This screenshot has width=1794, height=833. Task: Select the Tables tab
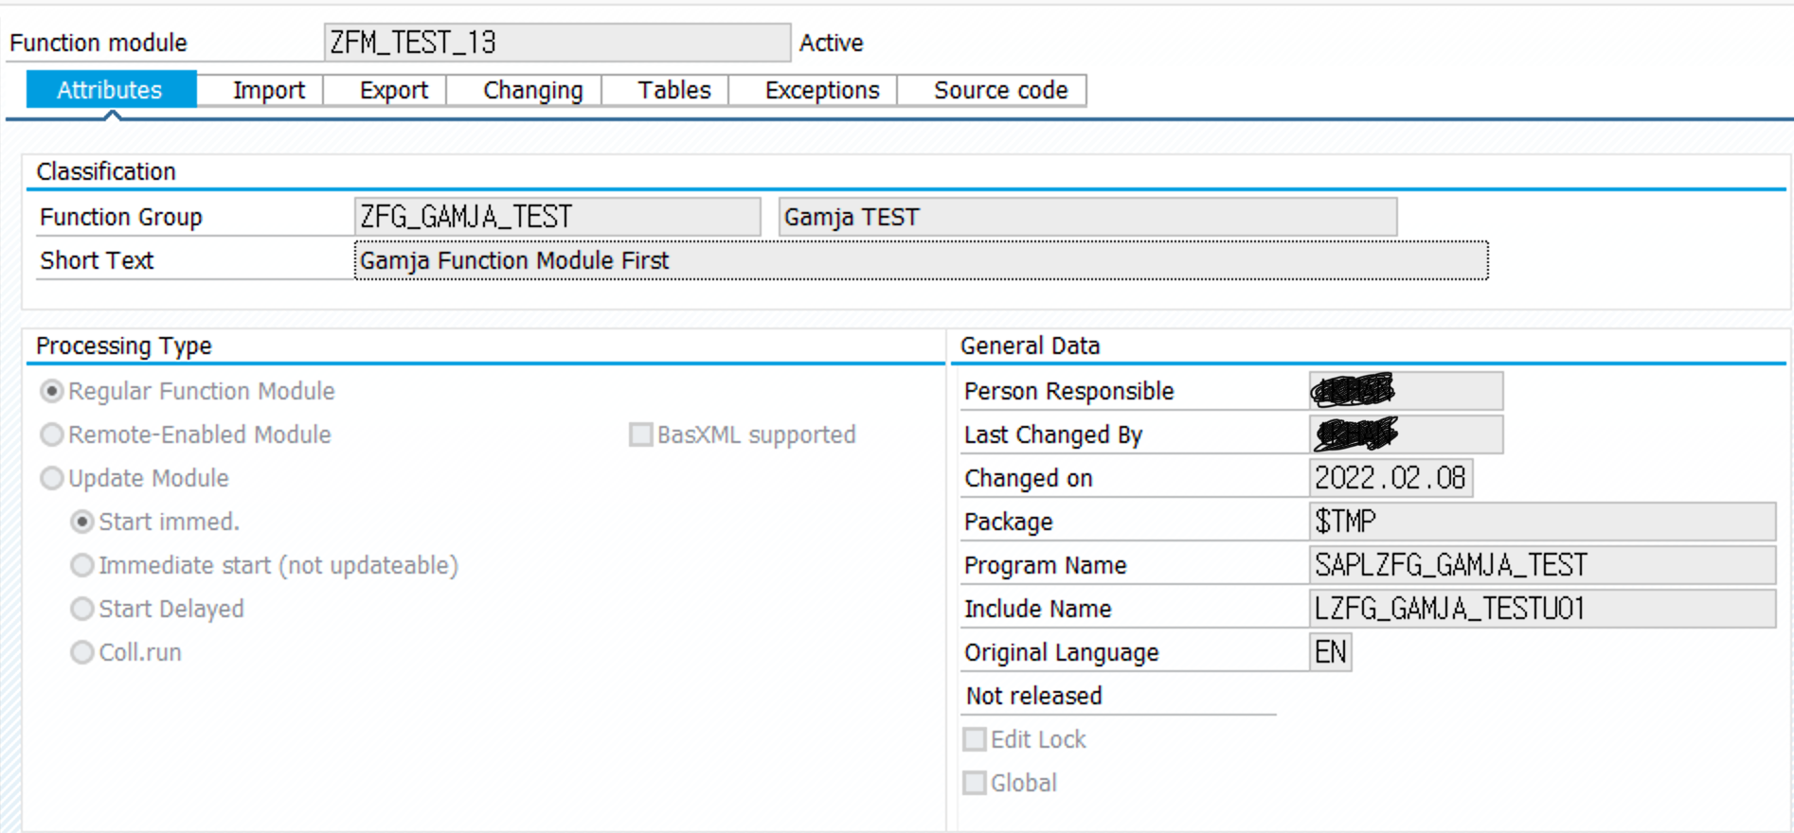point(673,91)
